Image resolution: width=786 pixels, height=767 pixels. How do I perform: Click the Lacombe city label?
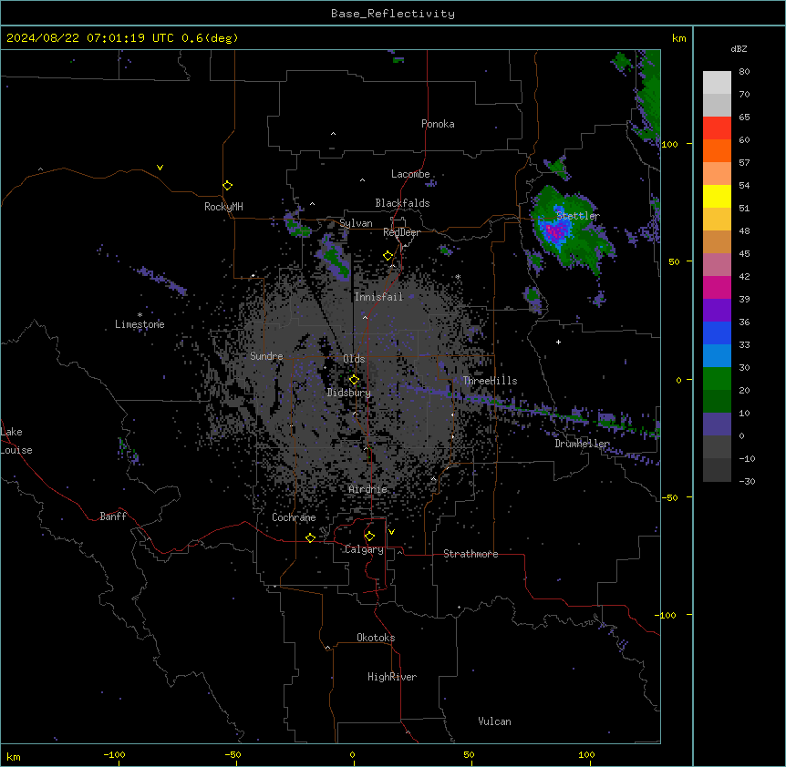pos(410,174)
